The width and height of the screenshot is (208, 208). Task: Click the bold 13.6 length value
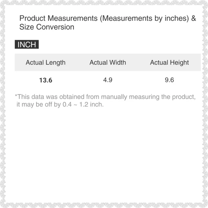(46, 80)
